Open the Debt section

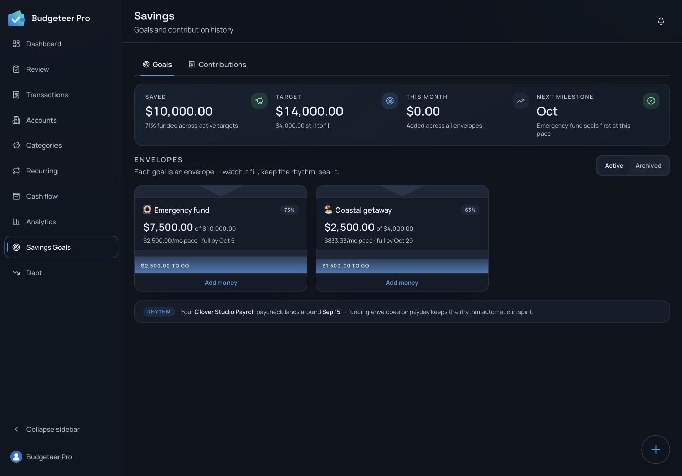(61, 273)
